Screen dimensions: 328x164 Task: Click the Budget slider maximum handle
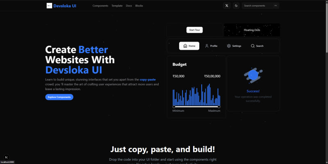[219, 107]
